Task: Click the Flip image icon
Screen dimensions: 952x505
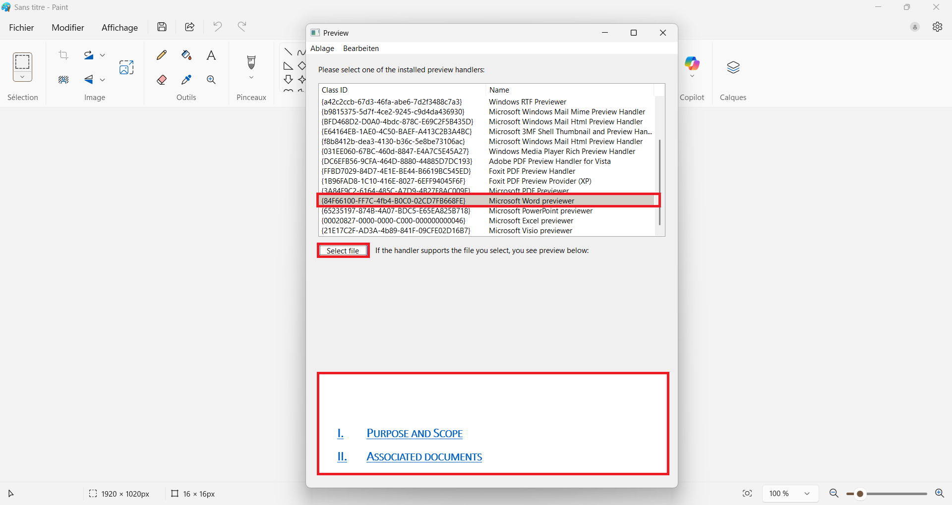Action: click(89, 80)
